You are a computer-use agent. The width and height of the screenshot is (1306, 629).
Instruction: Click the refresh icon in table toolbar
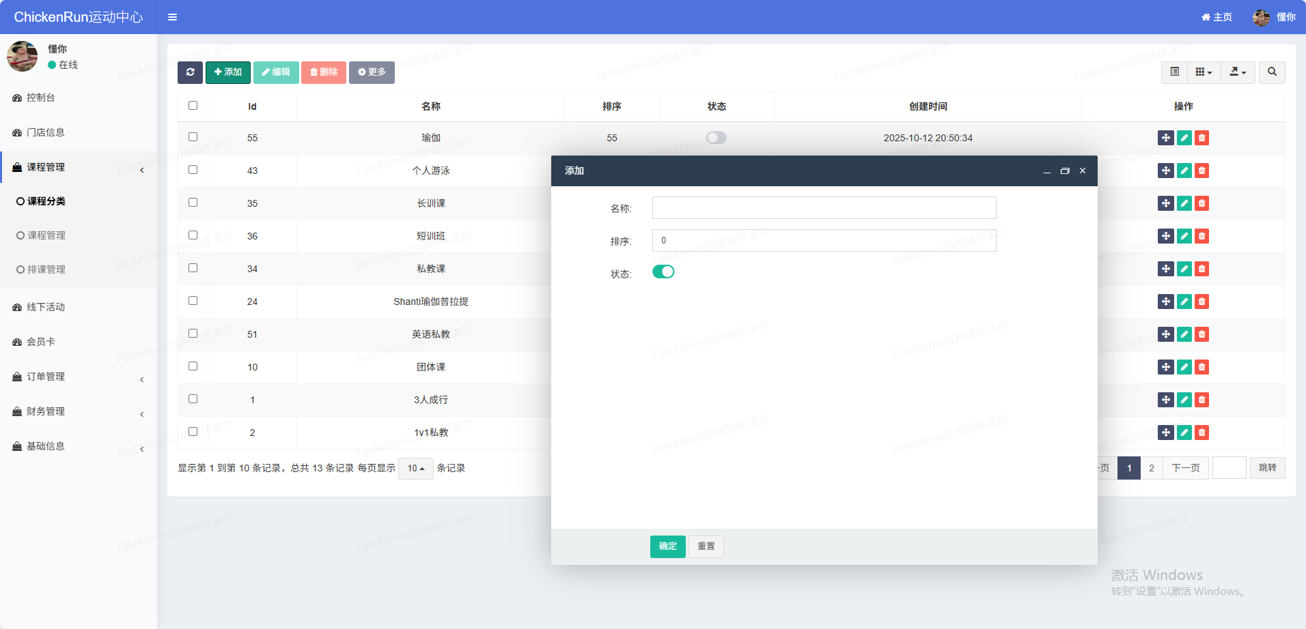(190, 72)
